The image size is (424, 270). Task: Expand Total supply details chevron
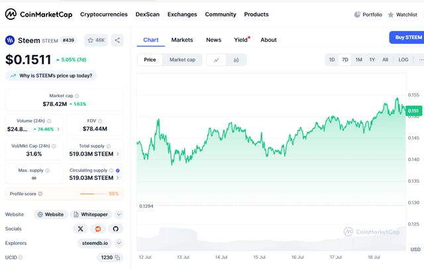[x=118, y=154]
